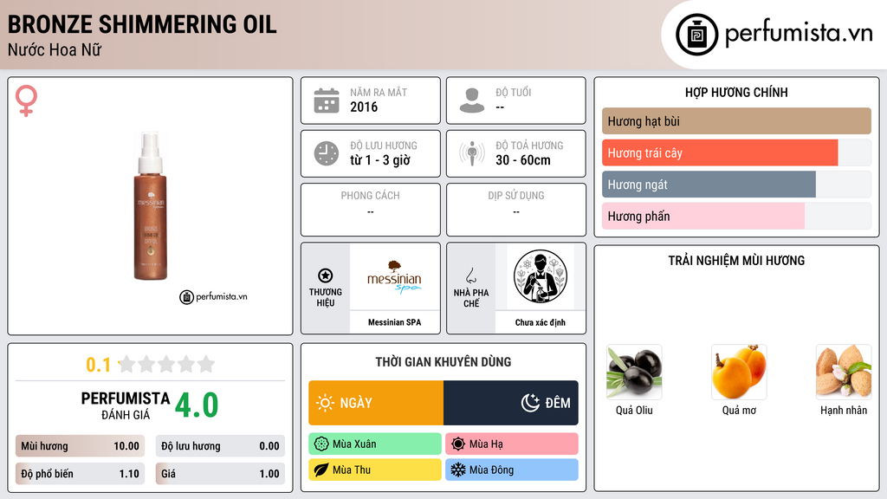Click the Mùi hương 10.00 score bar
The height and width of the screenshot is (499, 887).
pyautogui.click(x=80, y=446)
